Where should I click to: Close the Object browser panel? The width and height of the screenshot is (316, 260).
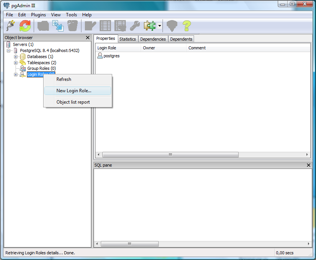coord(88,38)
